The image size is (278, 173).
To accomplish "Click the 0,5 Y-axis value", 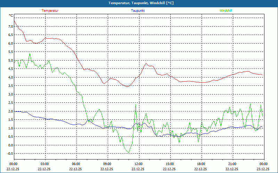I will (11, 137).
